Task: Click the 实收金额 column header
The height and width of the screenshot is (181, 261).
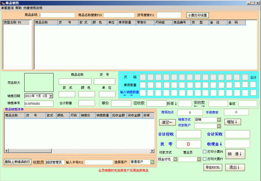Action: coord(135,115)
